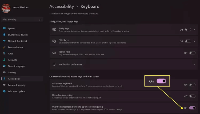Click the Toggle keys speaker icon
The width and height of the screenshot is (200, 114).
click(x=54, y=53)
